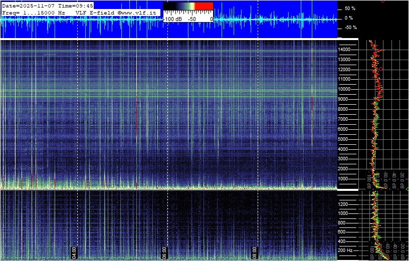Click the black end of the dB color scale
The image size is (409, 261).
click(170, 7)
